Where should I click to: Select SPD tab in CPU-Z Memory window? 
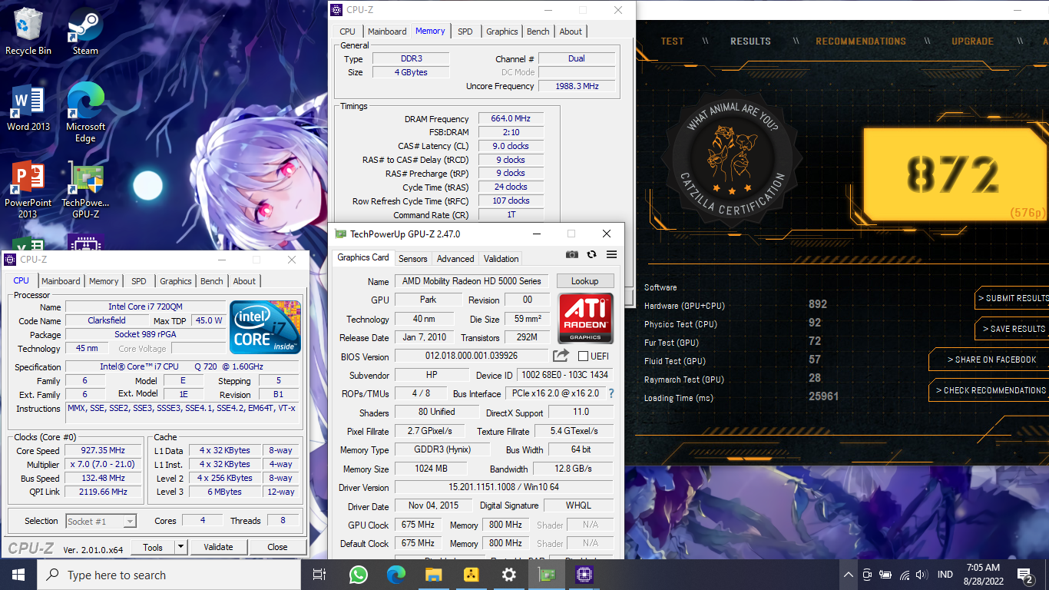(465, 31)
